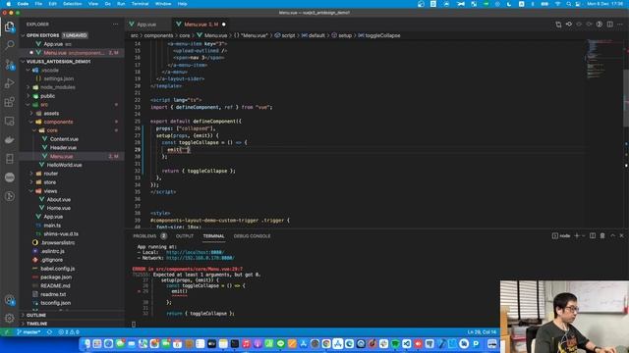
Task: Open the Network URL in terminal
Action: pyautogui.click(x=200, y=258)
